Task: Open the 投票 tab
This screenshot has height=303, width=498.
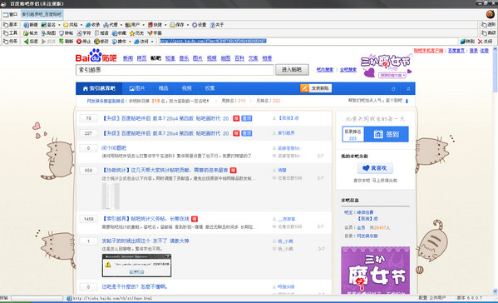Action: coord(210,88)
